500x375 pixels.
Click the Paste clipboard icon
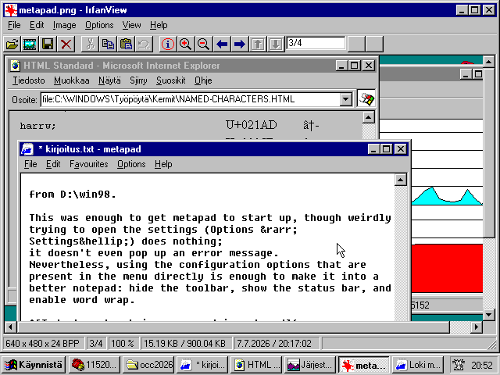click(x=126, y=44)
